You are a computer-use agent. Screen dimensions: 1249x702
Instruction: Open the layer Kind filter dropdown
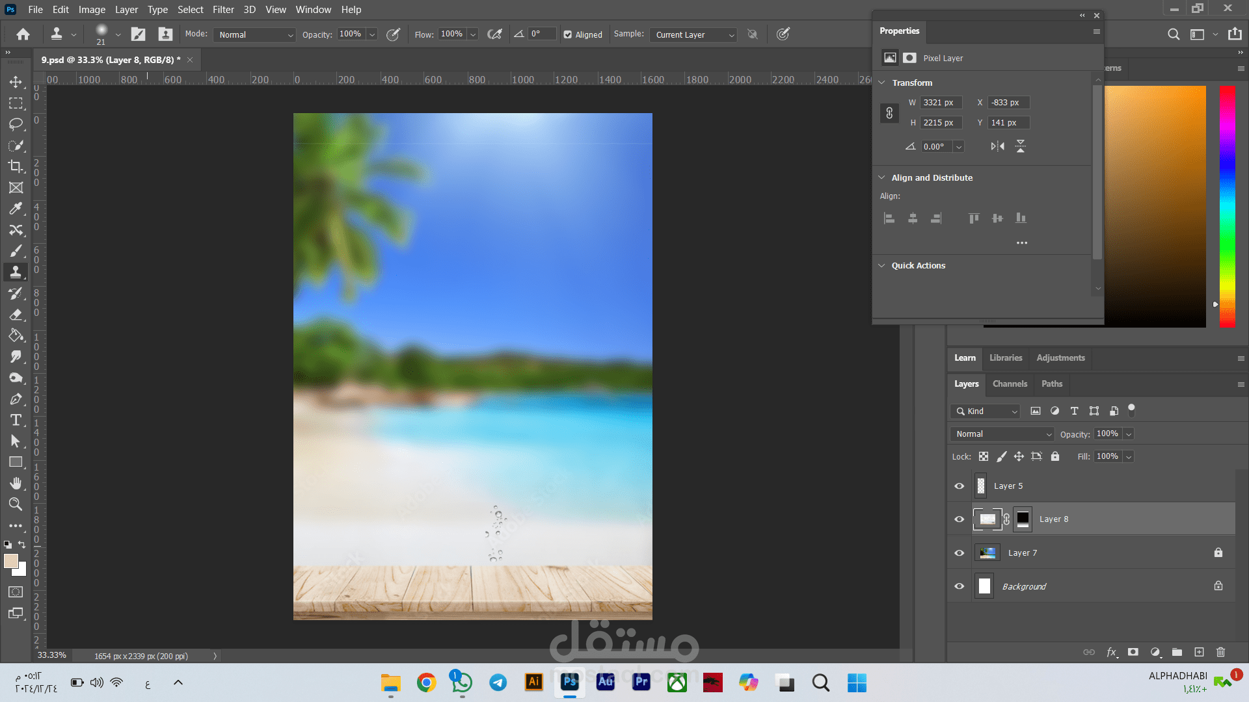click(985, 411)
